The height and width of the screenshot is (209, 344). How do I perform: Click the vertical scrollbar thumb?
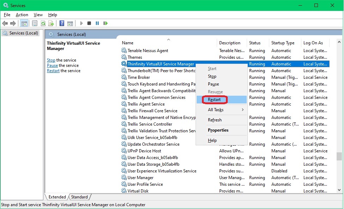(x=339, y=157)
